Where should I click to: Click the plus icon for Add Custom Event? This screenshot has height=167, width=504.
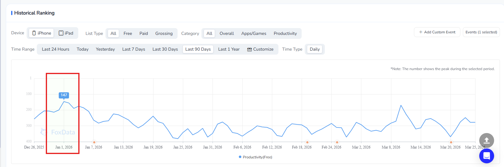click(420, 32)
